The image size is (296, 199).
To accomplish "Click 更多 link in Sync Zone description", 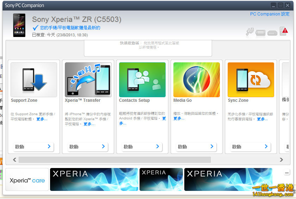I will [x=262, y=119].
